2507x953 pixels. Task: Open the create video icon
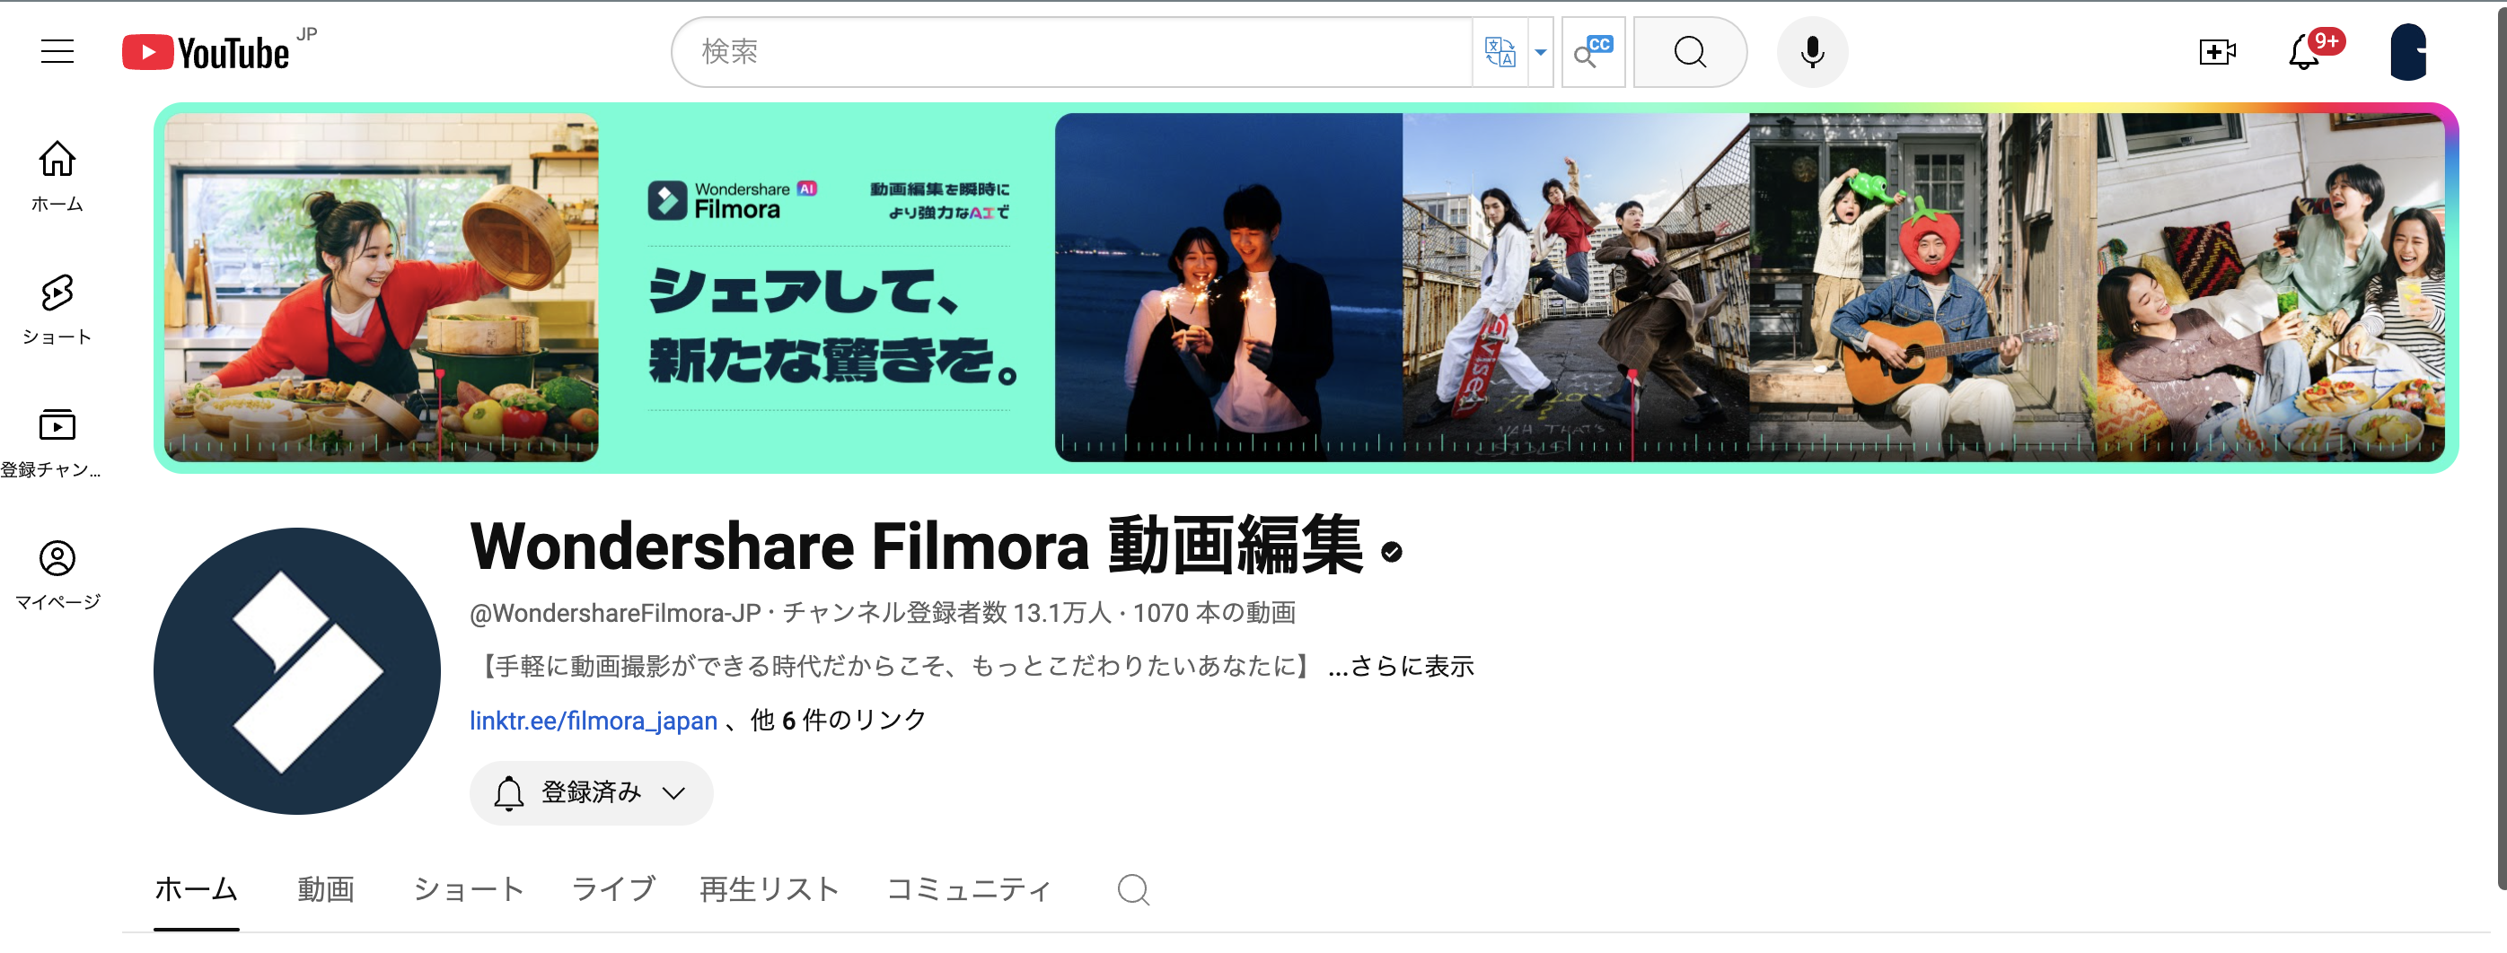click(2217, 53)
